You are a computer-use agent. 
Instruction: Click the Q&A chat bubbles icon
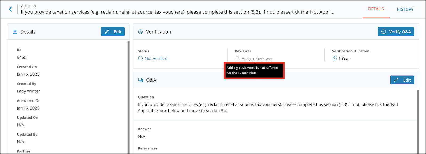point(141,80)
